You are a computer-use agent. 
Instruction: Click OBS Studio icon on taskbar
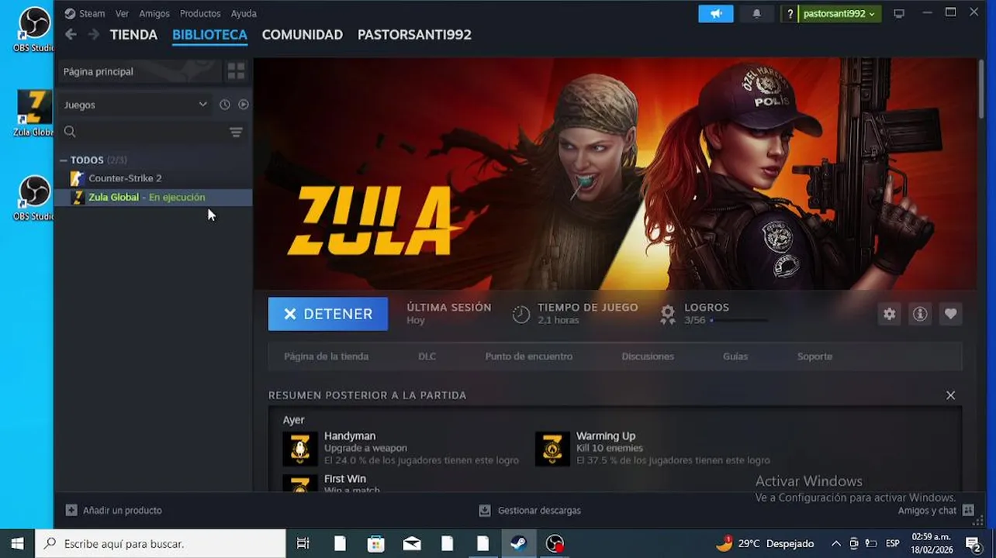(555, 543)
